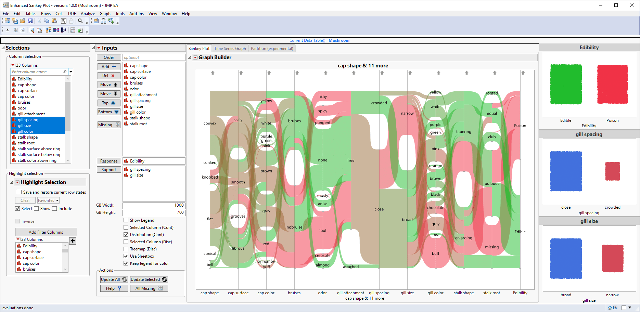Open the Analyze menu
The image size is (640, 312).
click(88, 14)
